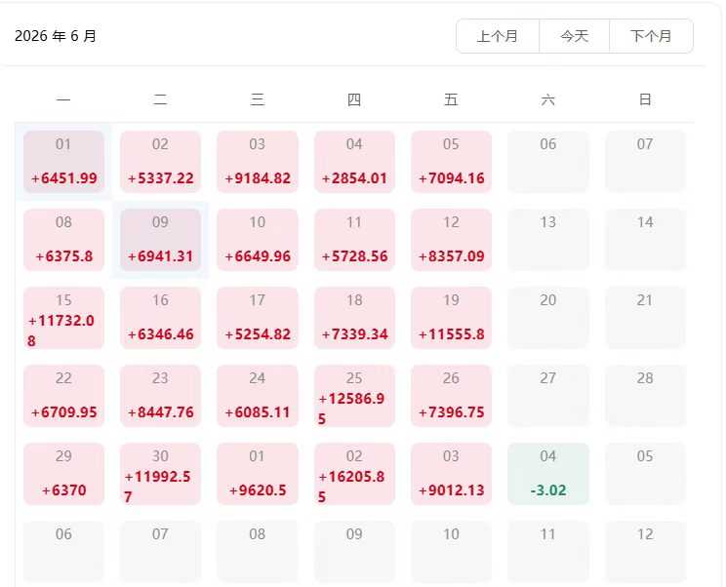Image resolution: width=726 pixels, height=587 pixels.
Task: Go to previous month with 上个月
Action: (498, 36)
